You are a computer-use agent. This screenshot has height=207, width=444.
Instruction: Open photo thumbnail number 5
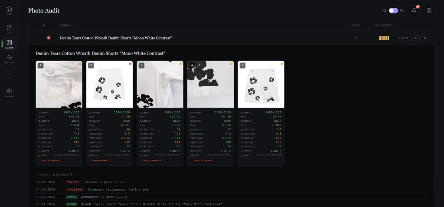point(261,84)
